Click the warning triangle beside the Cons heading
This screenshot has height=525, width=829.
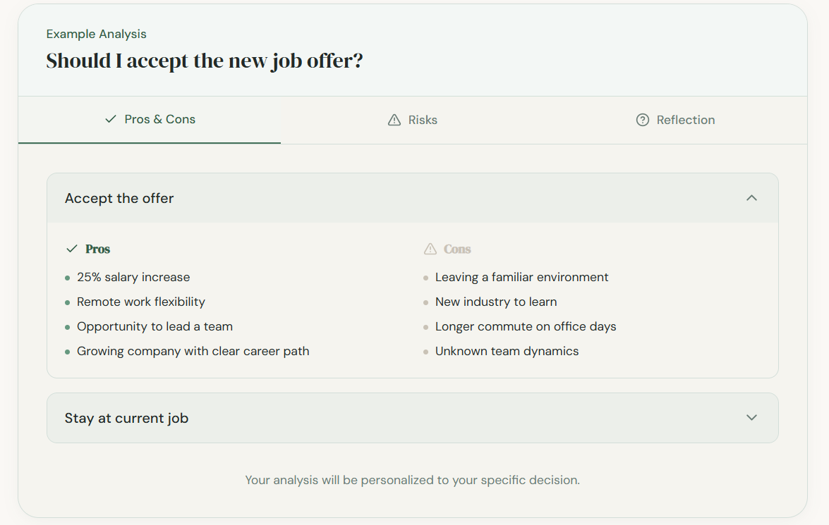(x=429, y=248)
